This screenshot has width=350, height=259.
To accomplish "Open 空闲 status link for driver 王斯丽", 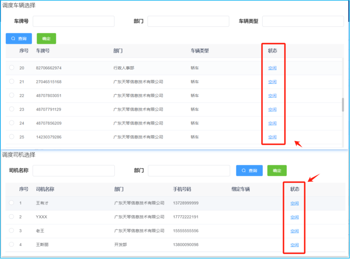I will pos(294,245).
